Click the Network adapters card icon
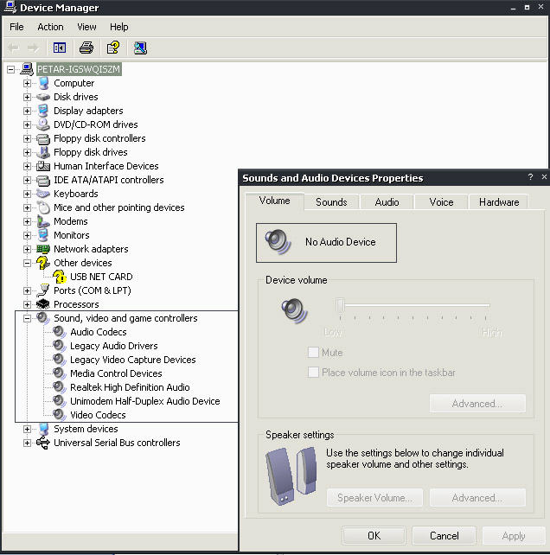Image resolution: width=550 pixels, height=555 pixels. tap(43, 249)
